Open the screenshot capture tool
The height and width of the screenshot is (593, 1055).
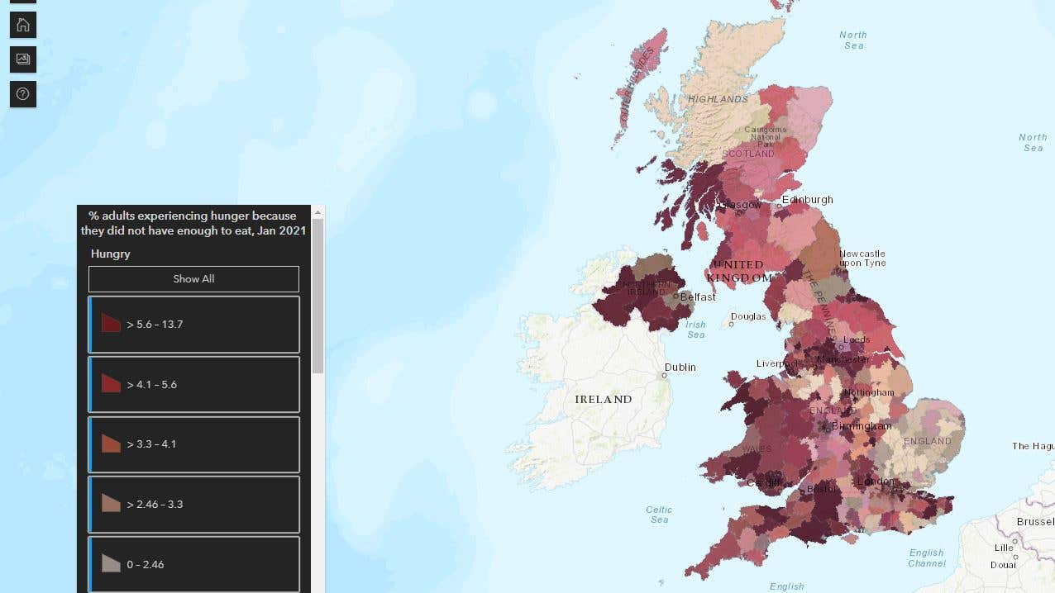pos(22,59)
